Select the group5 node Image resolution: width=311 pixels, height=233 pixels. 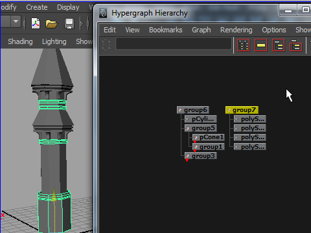[x=201, y=128]
